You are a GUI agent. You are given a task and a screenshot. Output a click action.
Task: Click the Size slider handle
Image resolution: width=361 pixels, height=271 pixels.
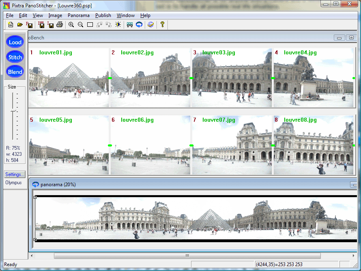[13, 111]
